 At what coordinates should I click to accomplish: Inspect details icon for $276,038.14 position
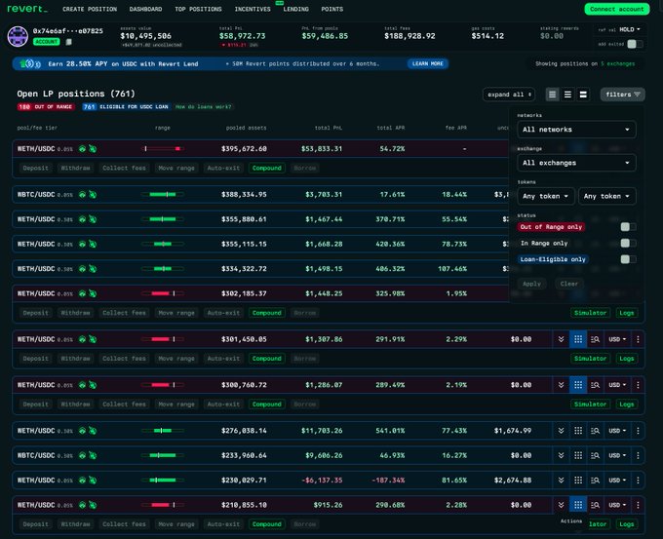[x=595, y=431]
